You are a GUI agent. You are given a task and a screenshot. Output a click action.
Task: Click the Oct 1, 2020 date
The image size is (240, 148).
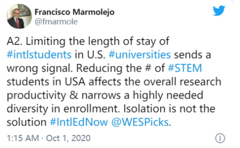click(68, 138)
